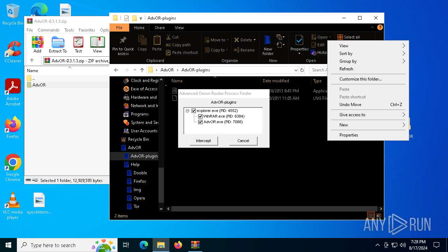Open the Open button dropdown
Screen dimensions: 448x252
(330, 37)
